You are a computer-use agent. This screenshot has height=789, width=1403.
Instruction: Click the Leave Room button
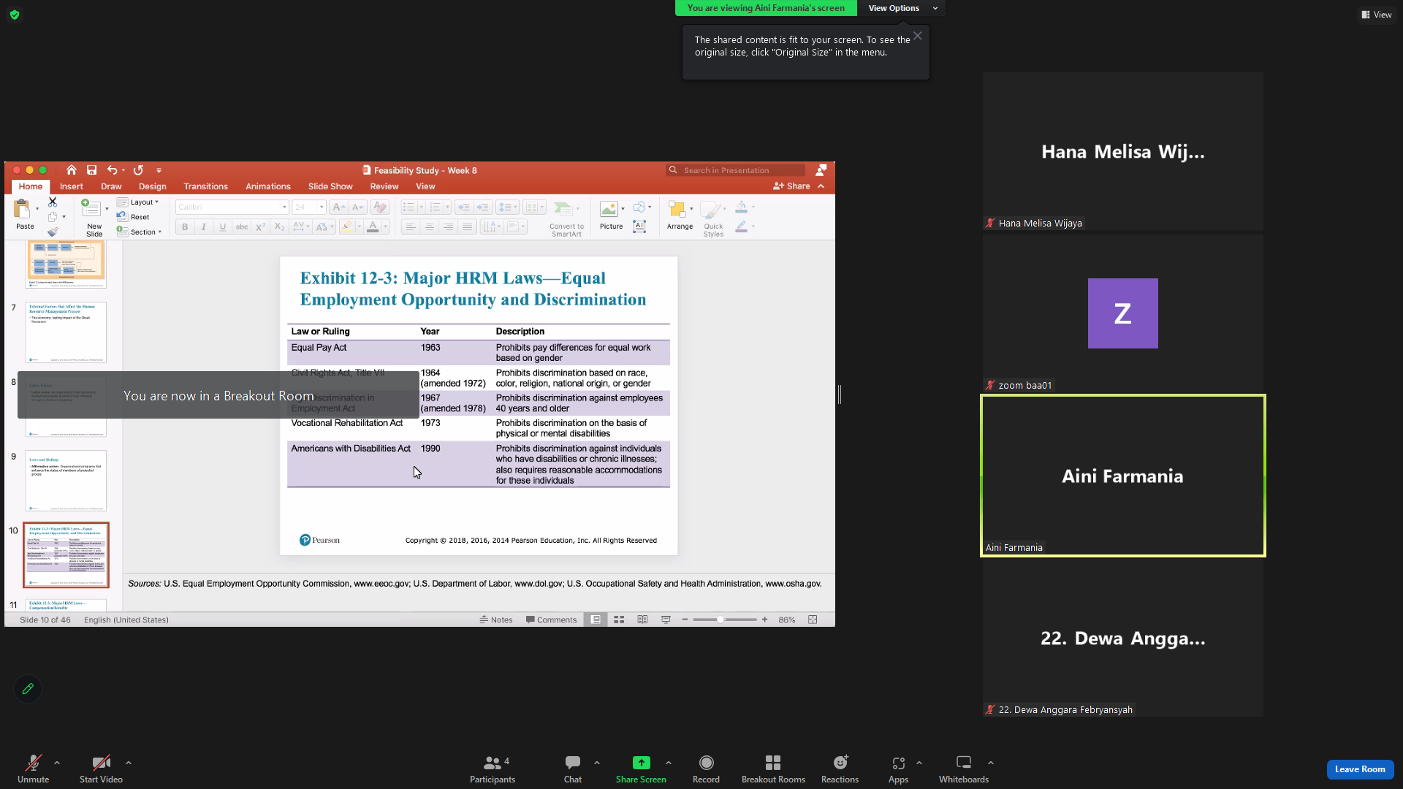coord(1360,769)
